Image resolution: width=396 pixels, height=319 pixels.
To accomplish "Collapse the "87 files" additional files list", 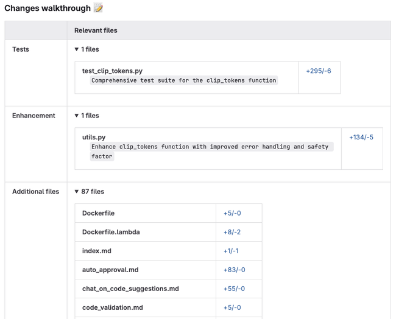I will tap(77, 192).
